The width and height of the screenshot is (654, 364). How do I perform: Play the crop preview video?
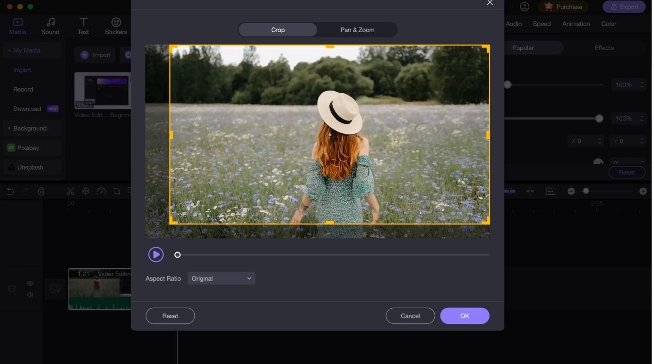pos(156,255)
